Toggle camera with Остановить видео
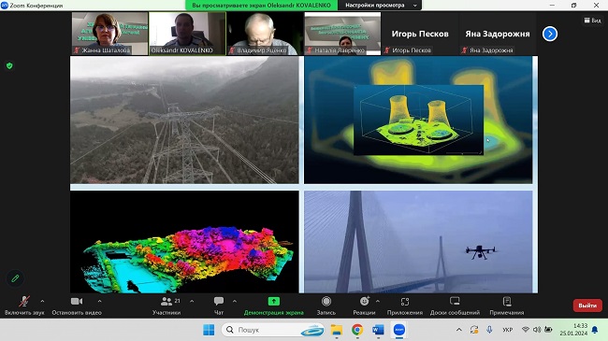Image resolution: width=608 pixels, height=341 pixels. (77, 301)
